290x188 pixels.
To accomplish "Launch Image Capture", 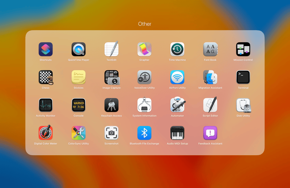I will [112, 77].
